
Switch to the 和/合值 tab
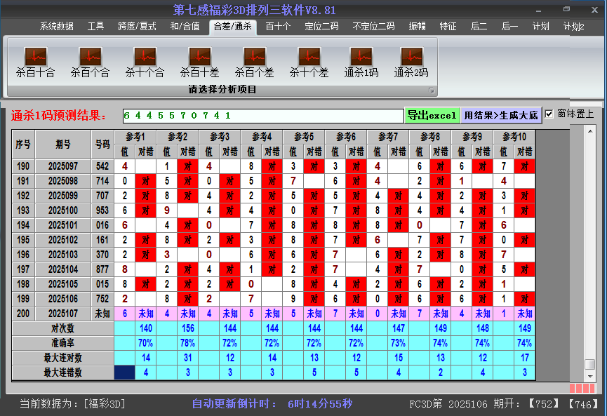[x=185, y=27]
